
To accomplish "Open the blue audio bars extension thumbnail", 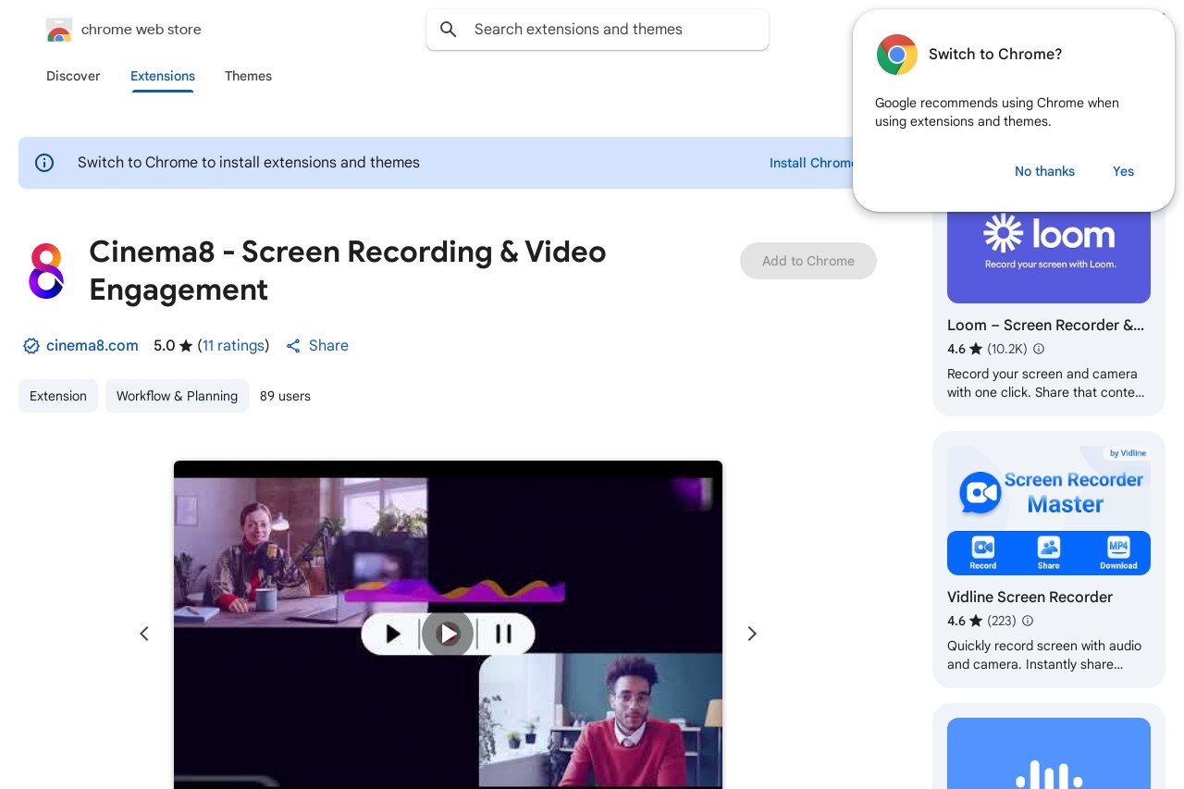I will (1049, 753).
